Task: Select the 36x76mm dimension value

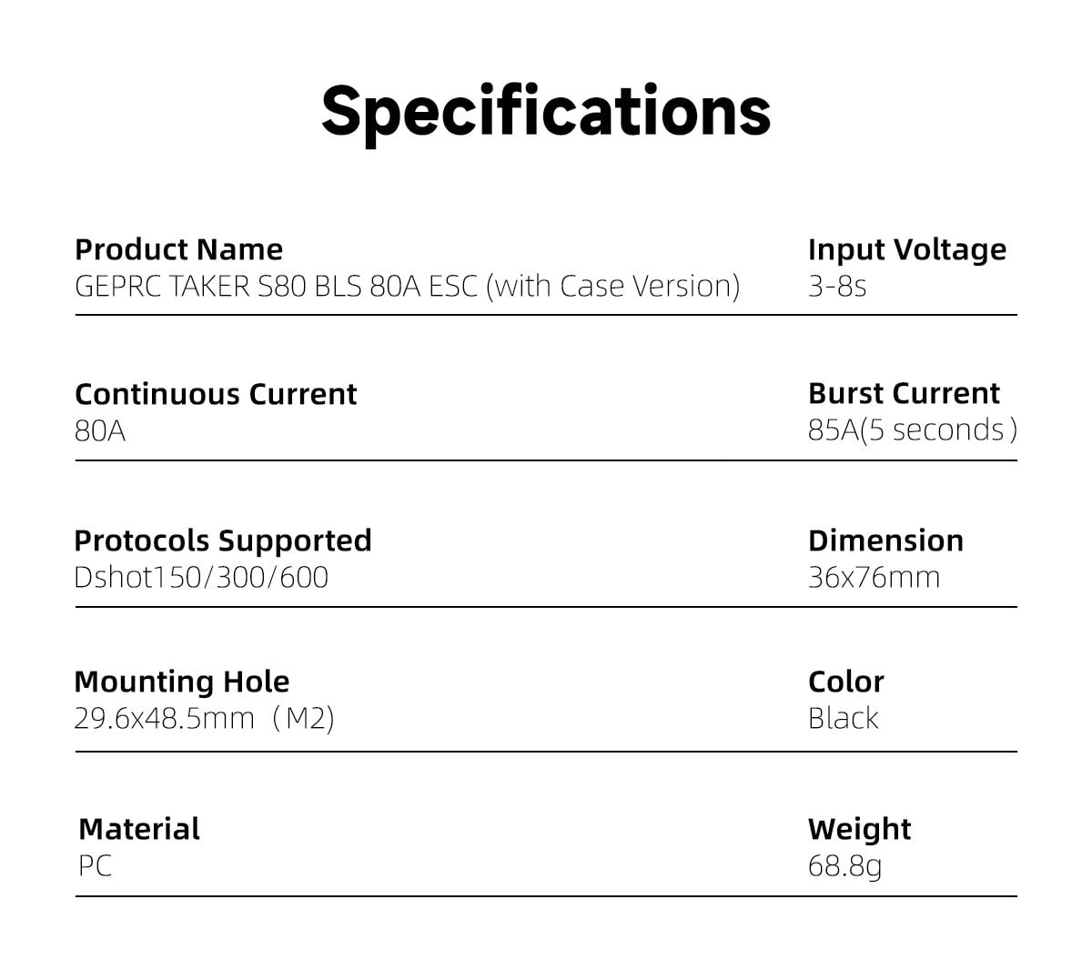Action: (874, 577)
